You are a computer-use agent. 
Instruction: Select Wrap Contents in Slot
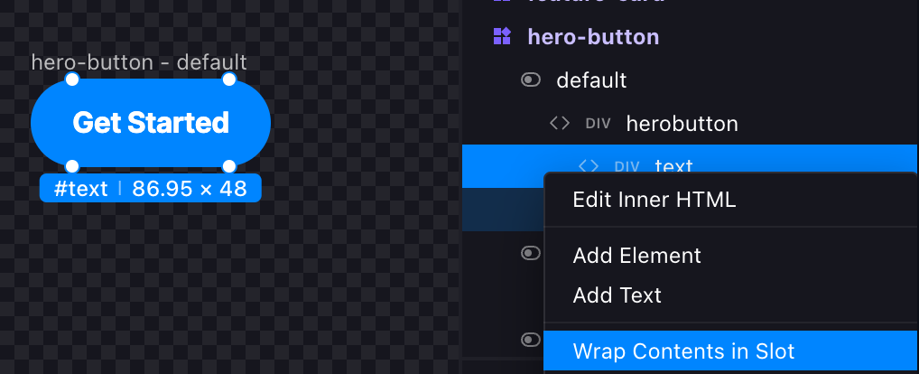click(683, 351)
